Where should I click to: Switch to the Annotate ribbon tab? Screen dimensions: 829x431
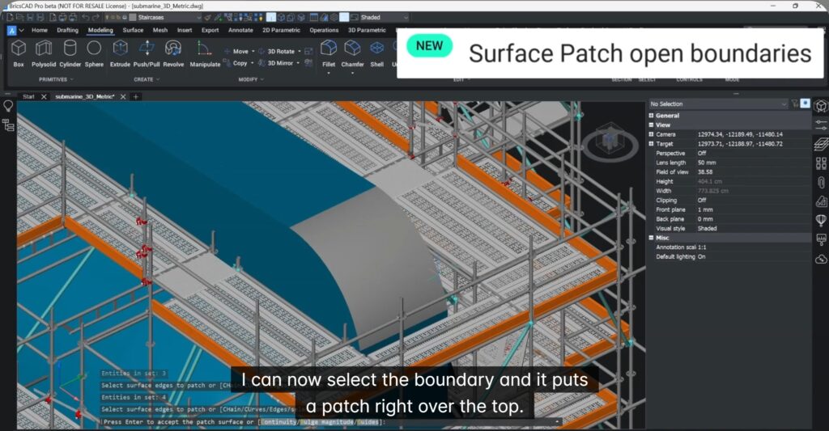click(x=240, y=30)
